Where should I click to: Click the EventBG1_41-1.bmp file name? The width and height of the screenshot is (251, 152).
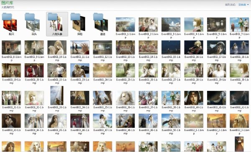click(x=216, y=109)
